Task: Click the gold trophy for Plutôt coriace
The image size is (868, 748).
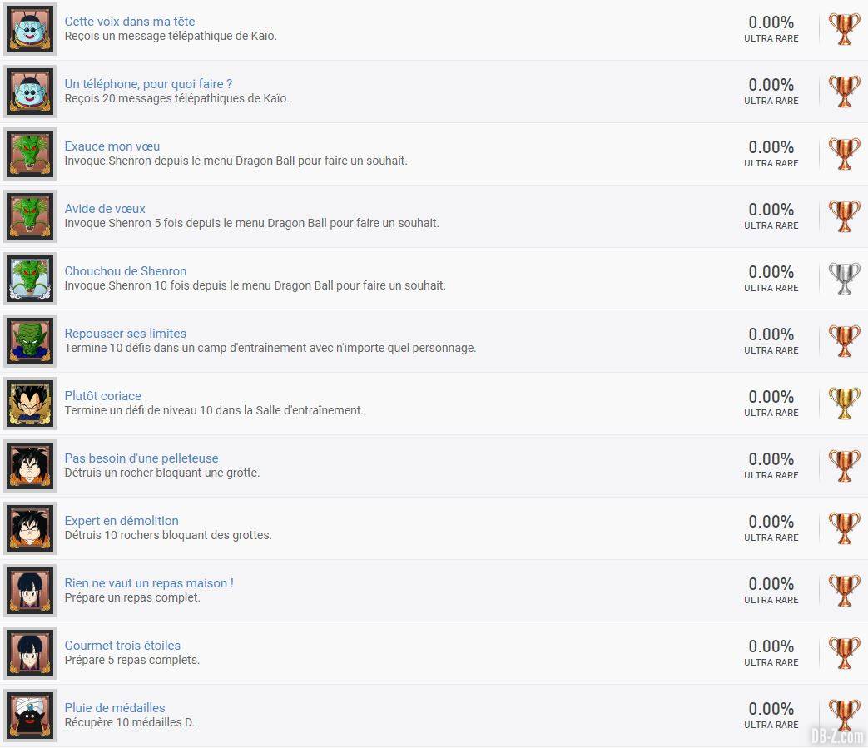Action: (x=844, y=404)
